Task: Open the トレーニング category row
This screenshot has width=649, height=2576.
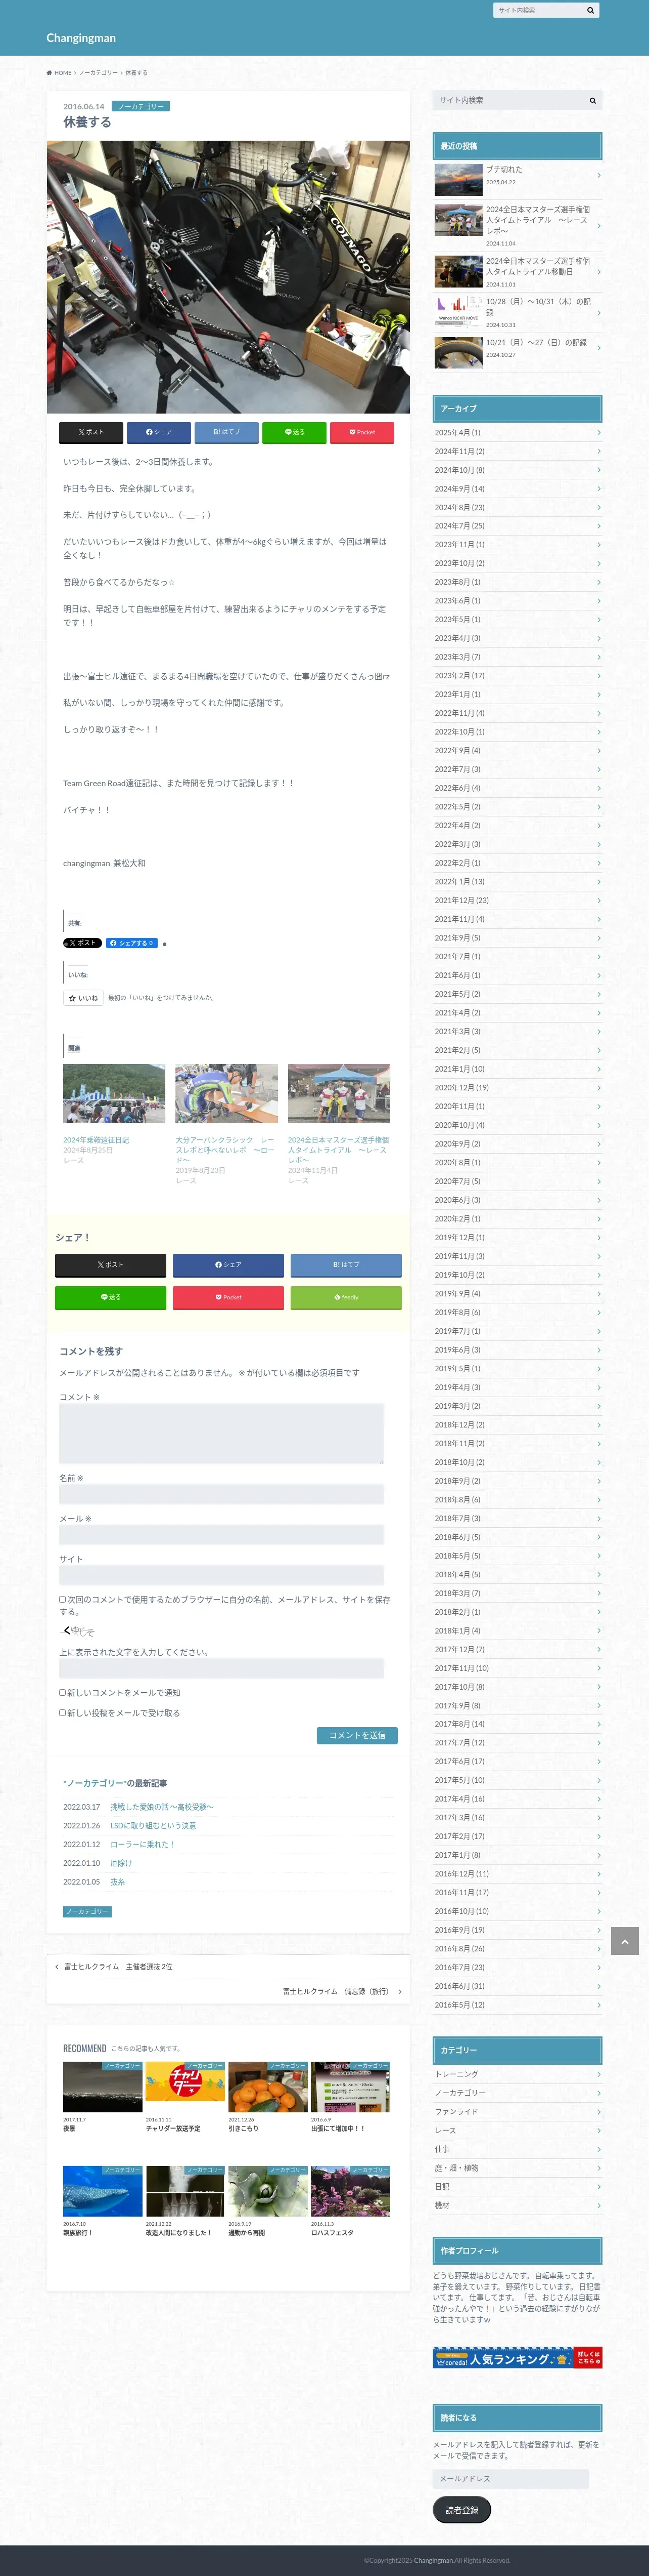Action: click(517, 2074)
